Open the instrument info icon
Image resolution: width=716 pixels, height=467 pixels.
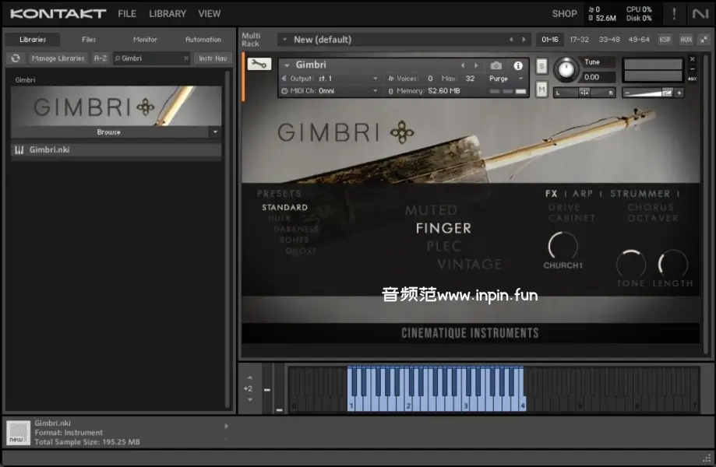click(518, 65)
